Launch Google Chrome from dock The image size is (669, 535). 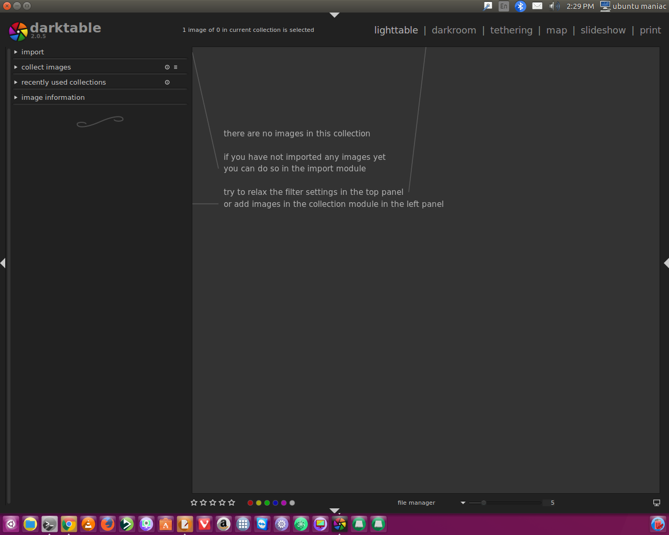[x=69, y=524]
